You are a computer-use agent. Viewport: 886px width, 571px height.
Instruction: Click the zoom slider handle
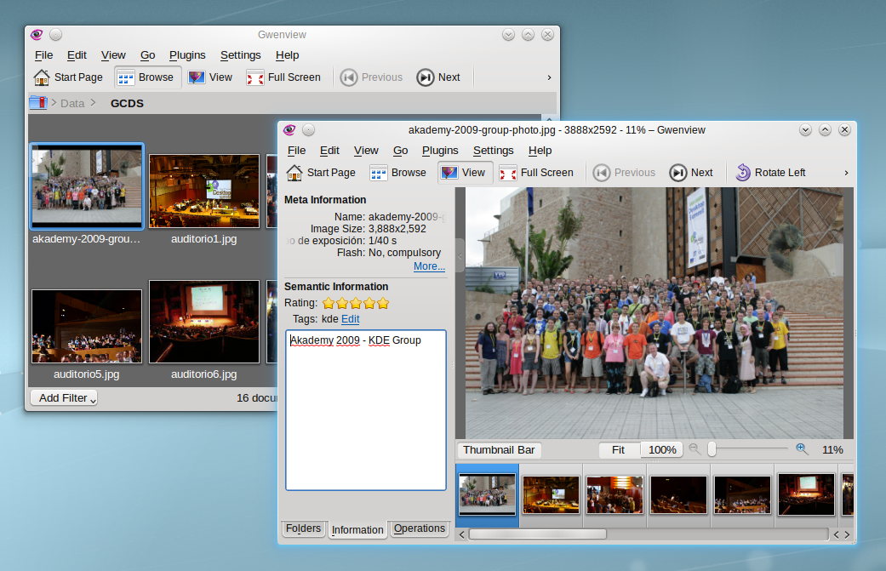click(x=712, y=449)
